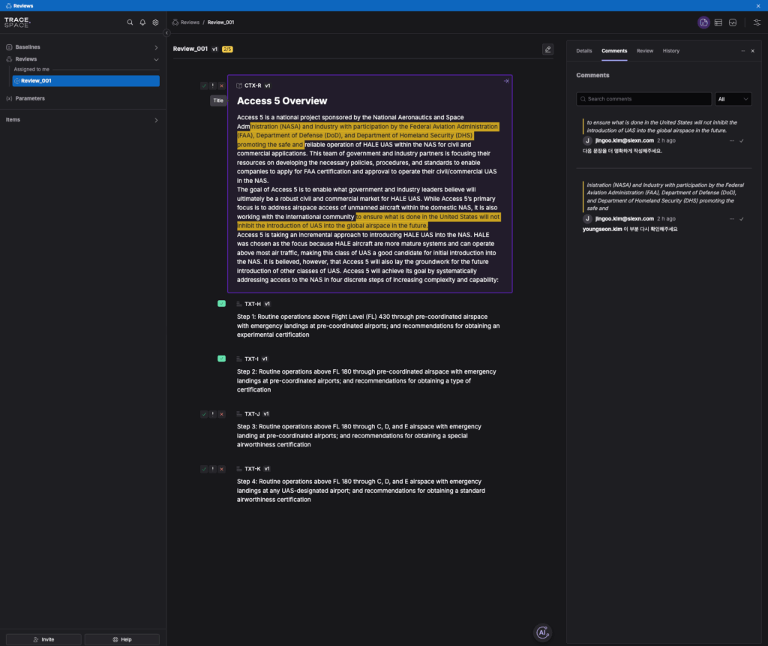
Task: Click the Help button
Action: [x=122, y=640]
